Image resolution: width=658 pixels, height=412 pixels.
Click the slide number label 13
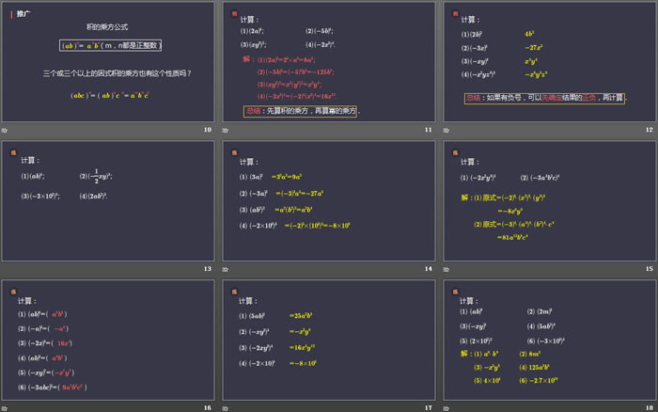click(x=208, y=269)
